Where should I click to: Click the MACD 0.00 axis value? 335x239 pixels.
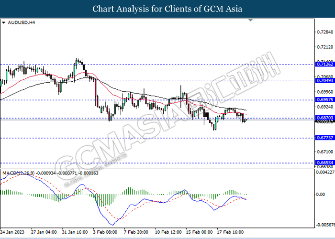point(321,195)
